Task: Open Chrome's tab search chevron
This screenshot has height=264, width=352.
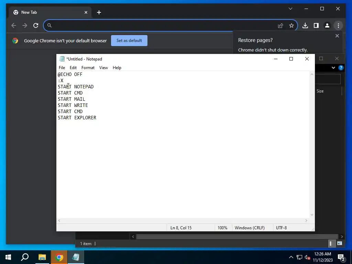Action: coord(290,9)
